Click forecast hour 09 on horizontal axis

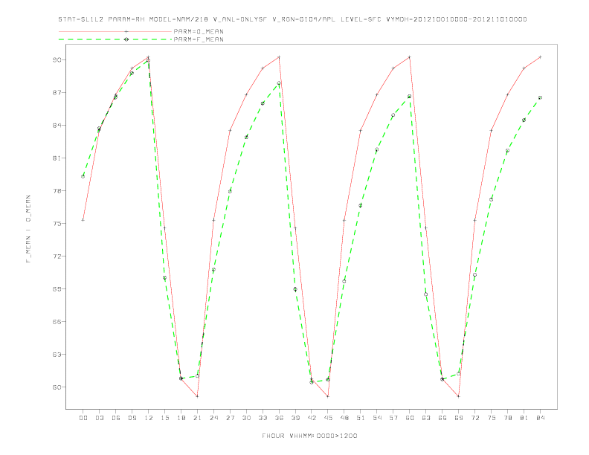coord(132,418)
